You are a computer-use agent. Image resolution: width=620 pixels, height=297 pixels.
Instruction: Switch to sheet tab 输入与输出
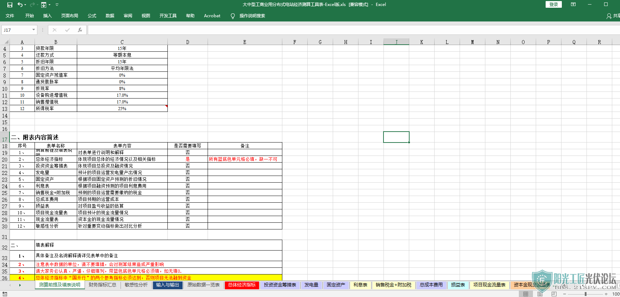coord(167,285)
